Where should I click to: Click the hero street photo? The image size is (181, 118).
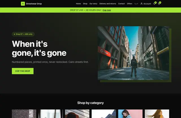pos(133,53)
